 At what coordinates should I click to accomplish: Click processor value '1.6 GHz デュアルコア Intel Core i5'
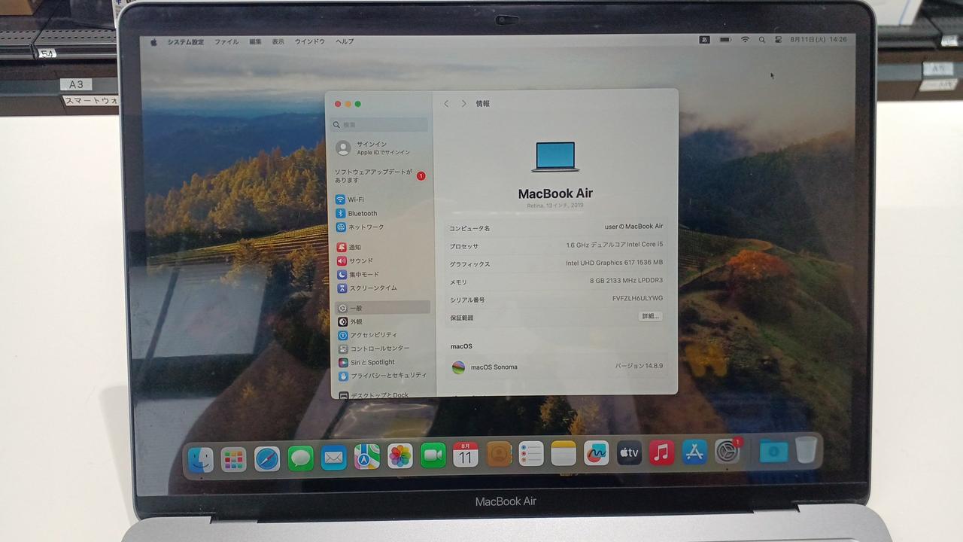click(x=615, y=245)
